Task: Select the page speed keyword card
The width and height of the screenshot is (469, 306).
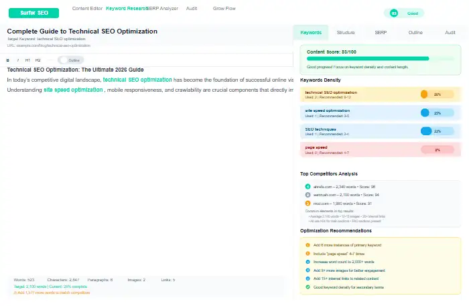Action: point(380,150)
